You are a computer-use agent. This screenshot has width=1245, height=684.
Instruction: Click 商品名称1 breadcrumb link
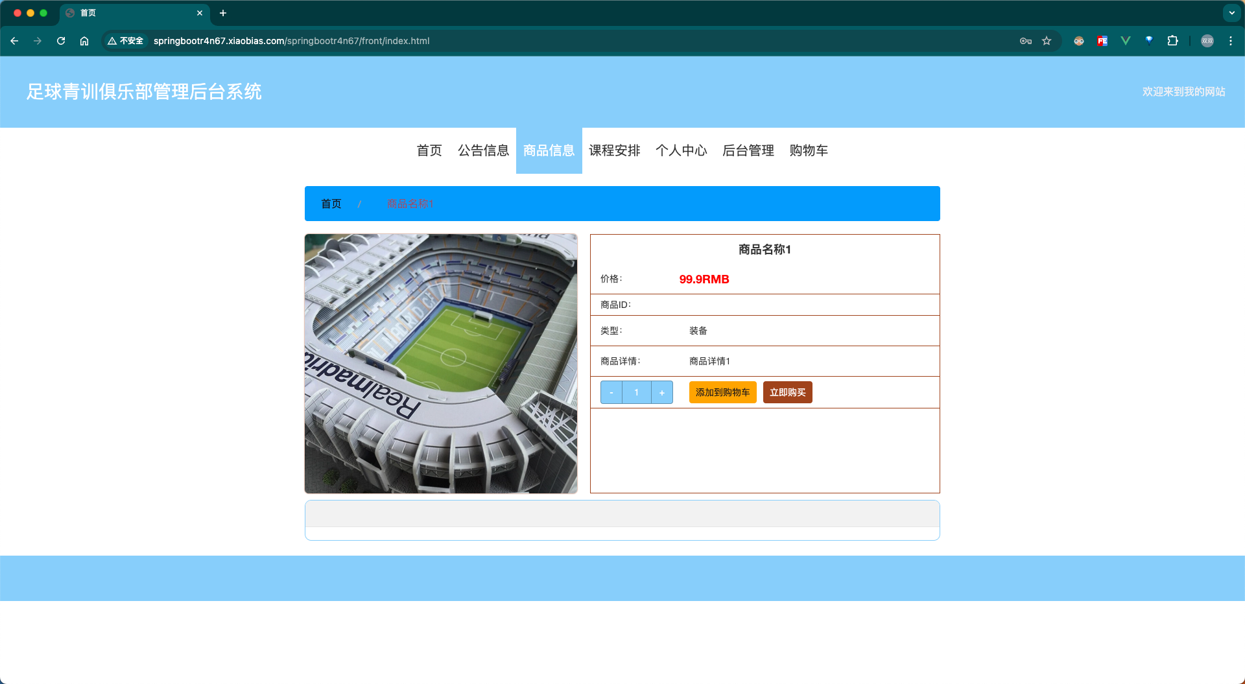point(410,204)
